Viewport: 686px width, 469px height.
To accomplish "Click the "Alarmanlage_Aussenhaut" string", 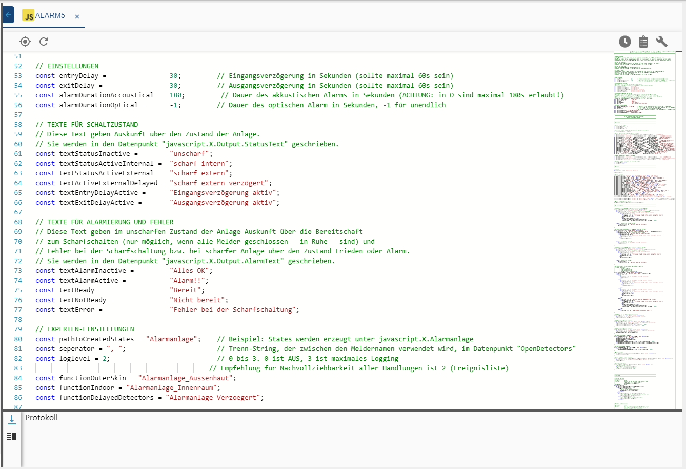I will 185,378.
